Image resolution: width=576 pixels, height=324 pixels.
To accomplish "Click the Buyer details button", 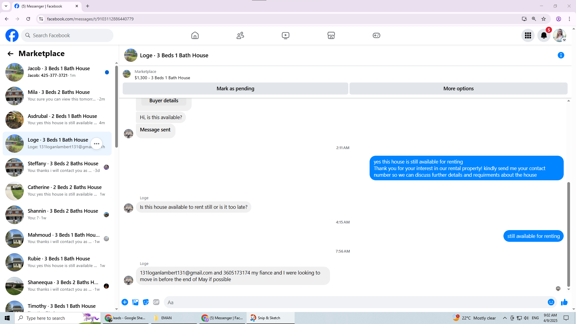I will 164,101.
